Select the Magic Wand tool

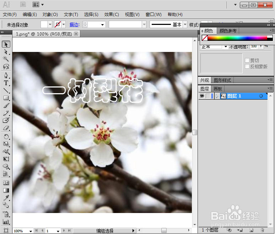6,59
